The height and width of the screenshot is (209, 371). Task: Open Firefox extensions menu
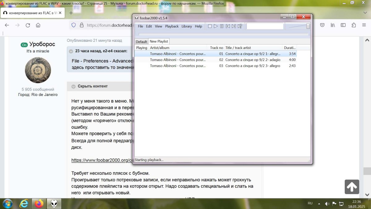coord(354,25)
